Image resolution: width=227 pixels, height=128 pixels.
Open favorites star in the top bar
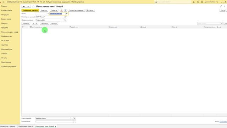click(202, 2)
